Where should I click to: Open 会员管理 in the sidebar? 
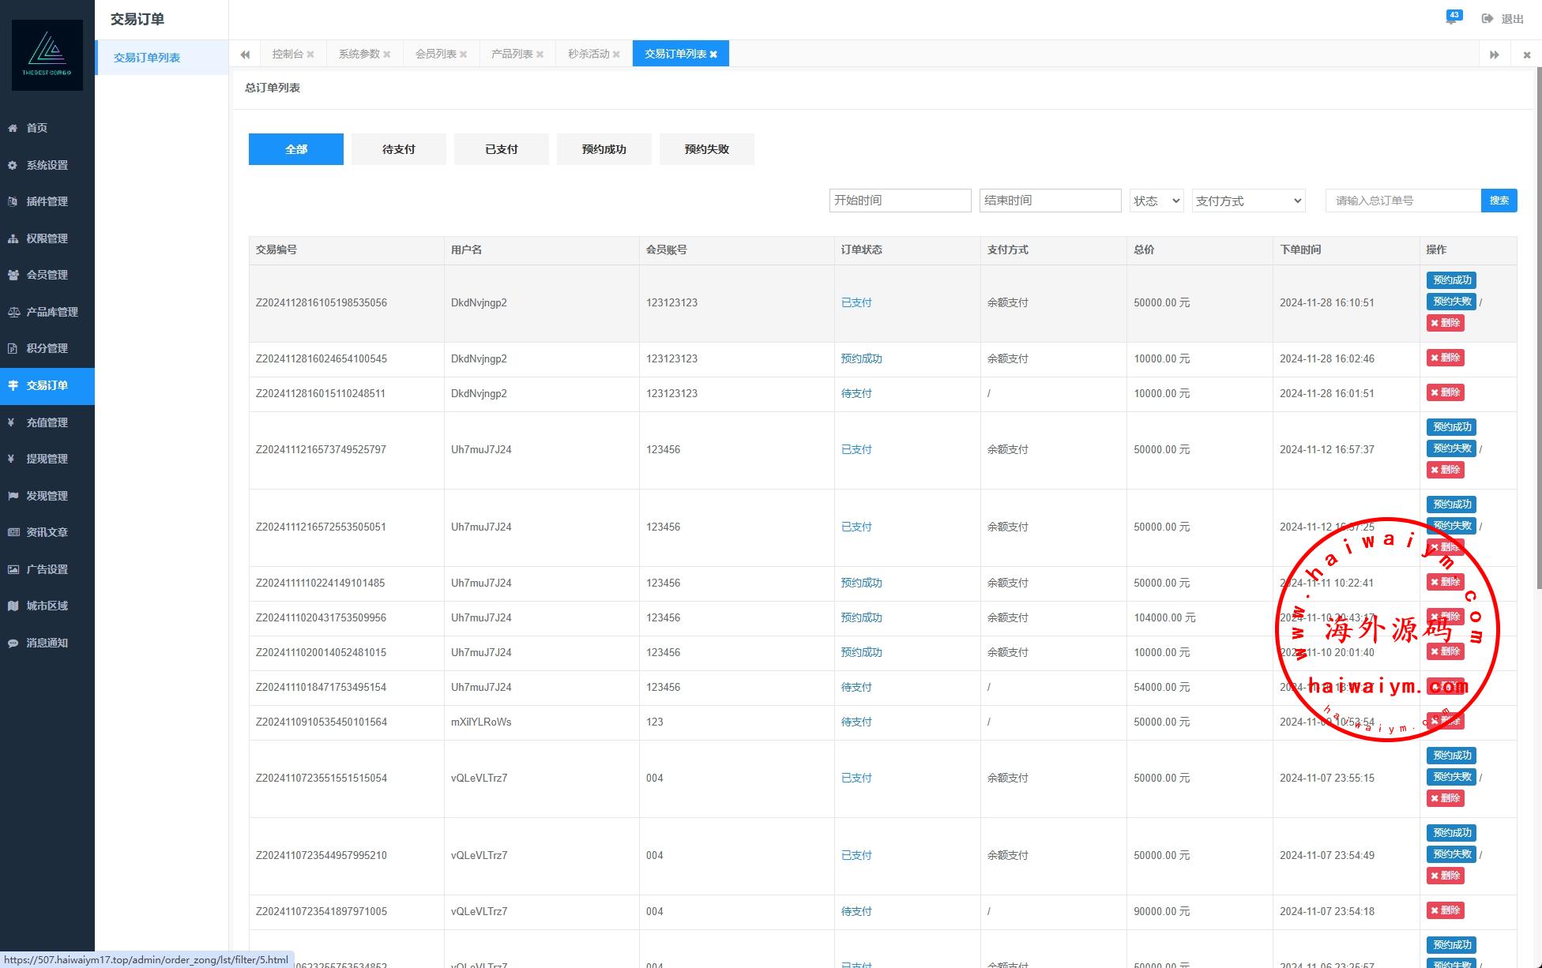(x=47, y=275)
